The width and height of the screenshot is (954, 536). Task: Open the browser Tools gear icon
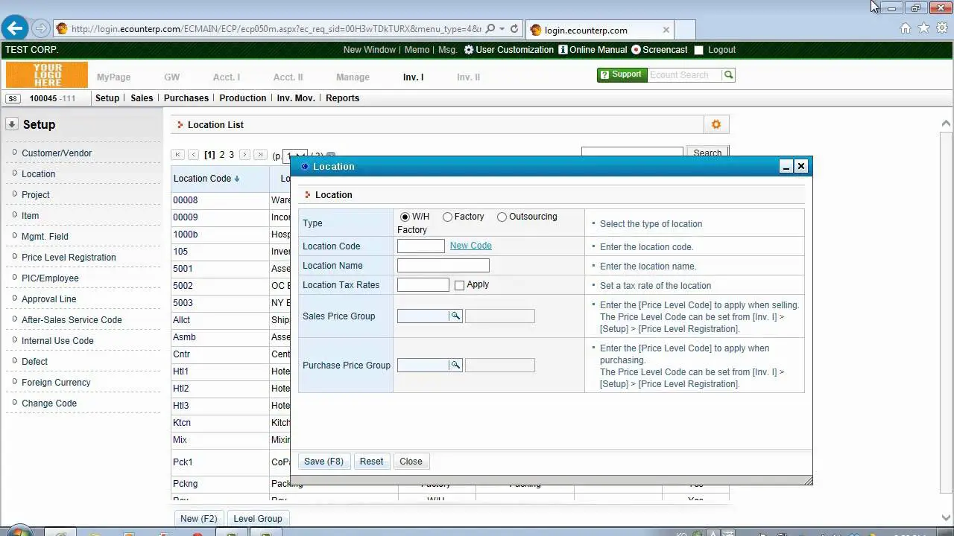point(942,28)
